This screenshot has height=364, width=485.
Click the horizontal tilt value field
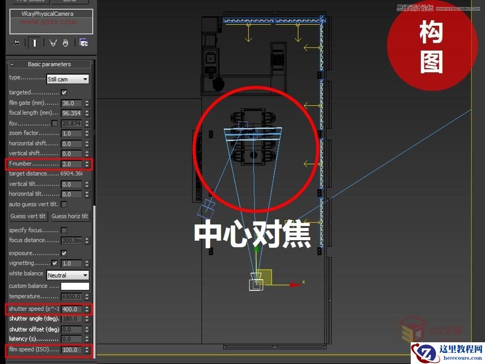(71, 194)
